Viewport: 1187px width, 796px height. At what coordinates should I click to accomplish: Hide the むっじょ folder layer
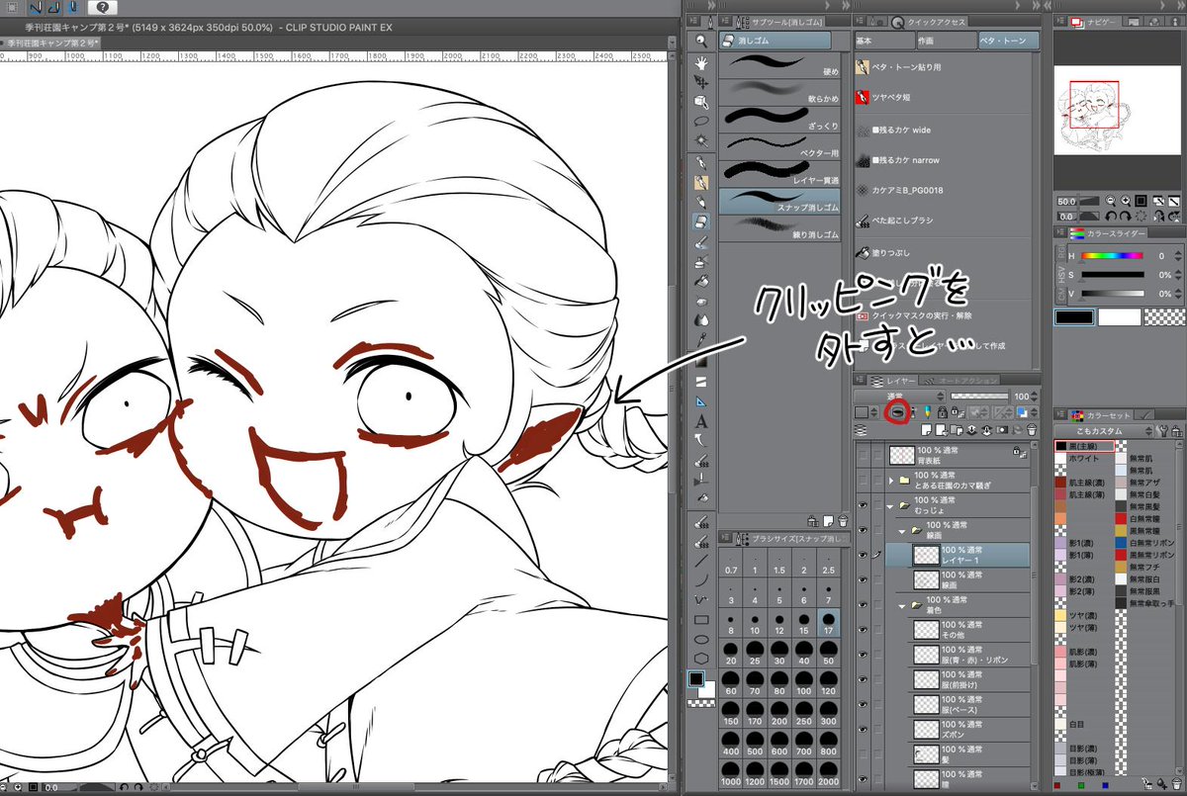tap(864, 504)
